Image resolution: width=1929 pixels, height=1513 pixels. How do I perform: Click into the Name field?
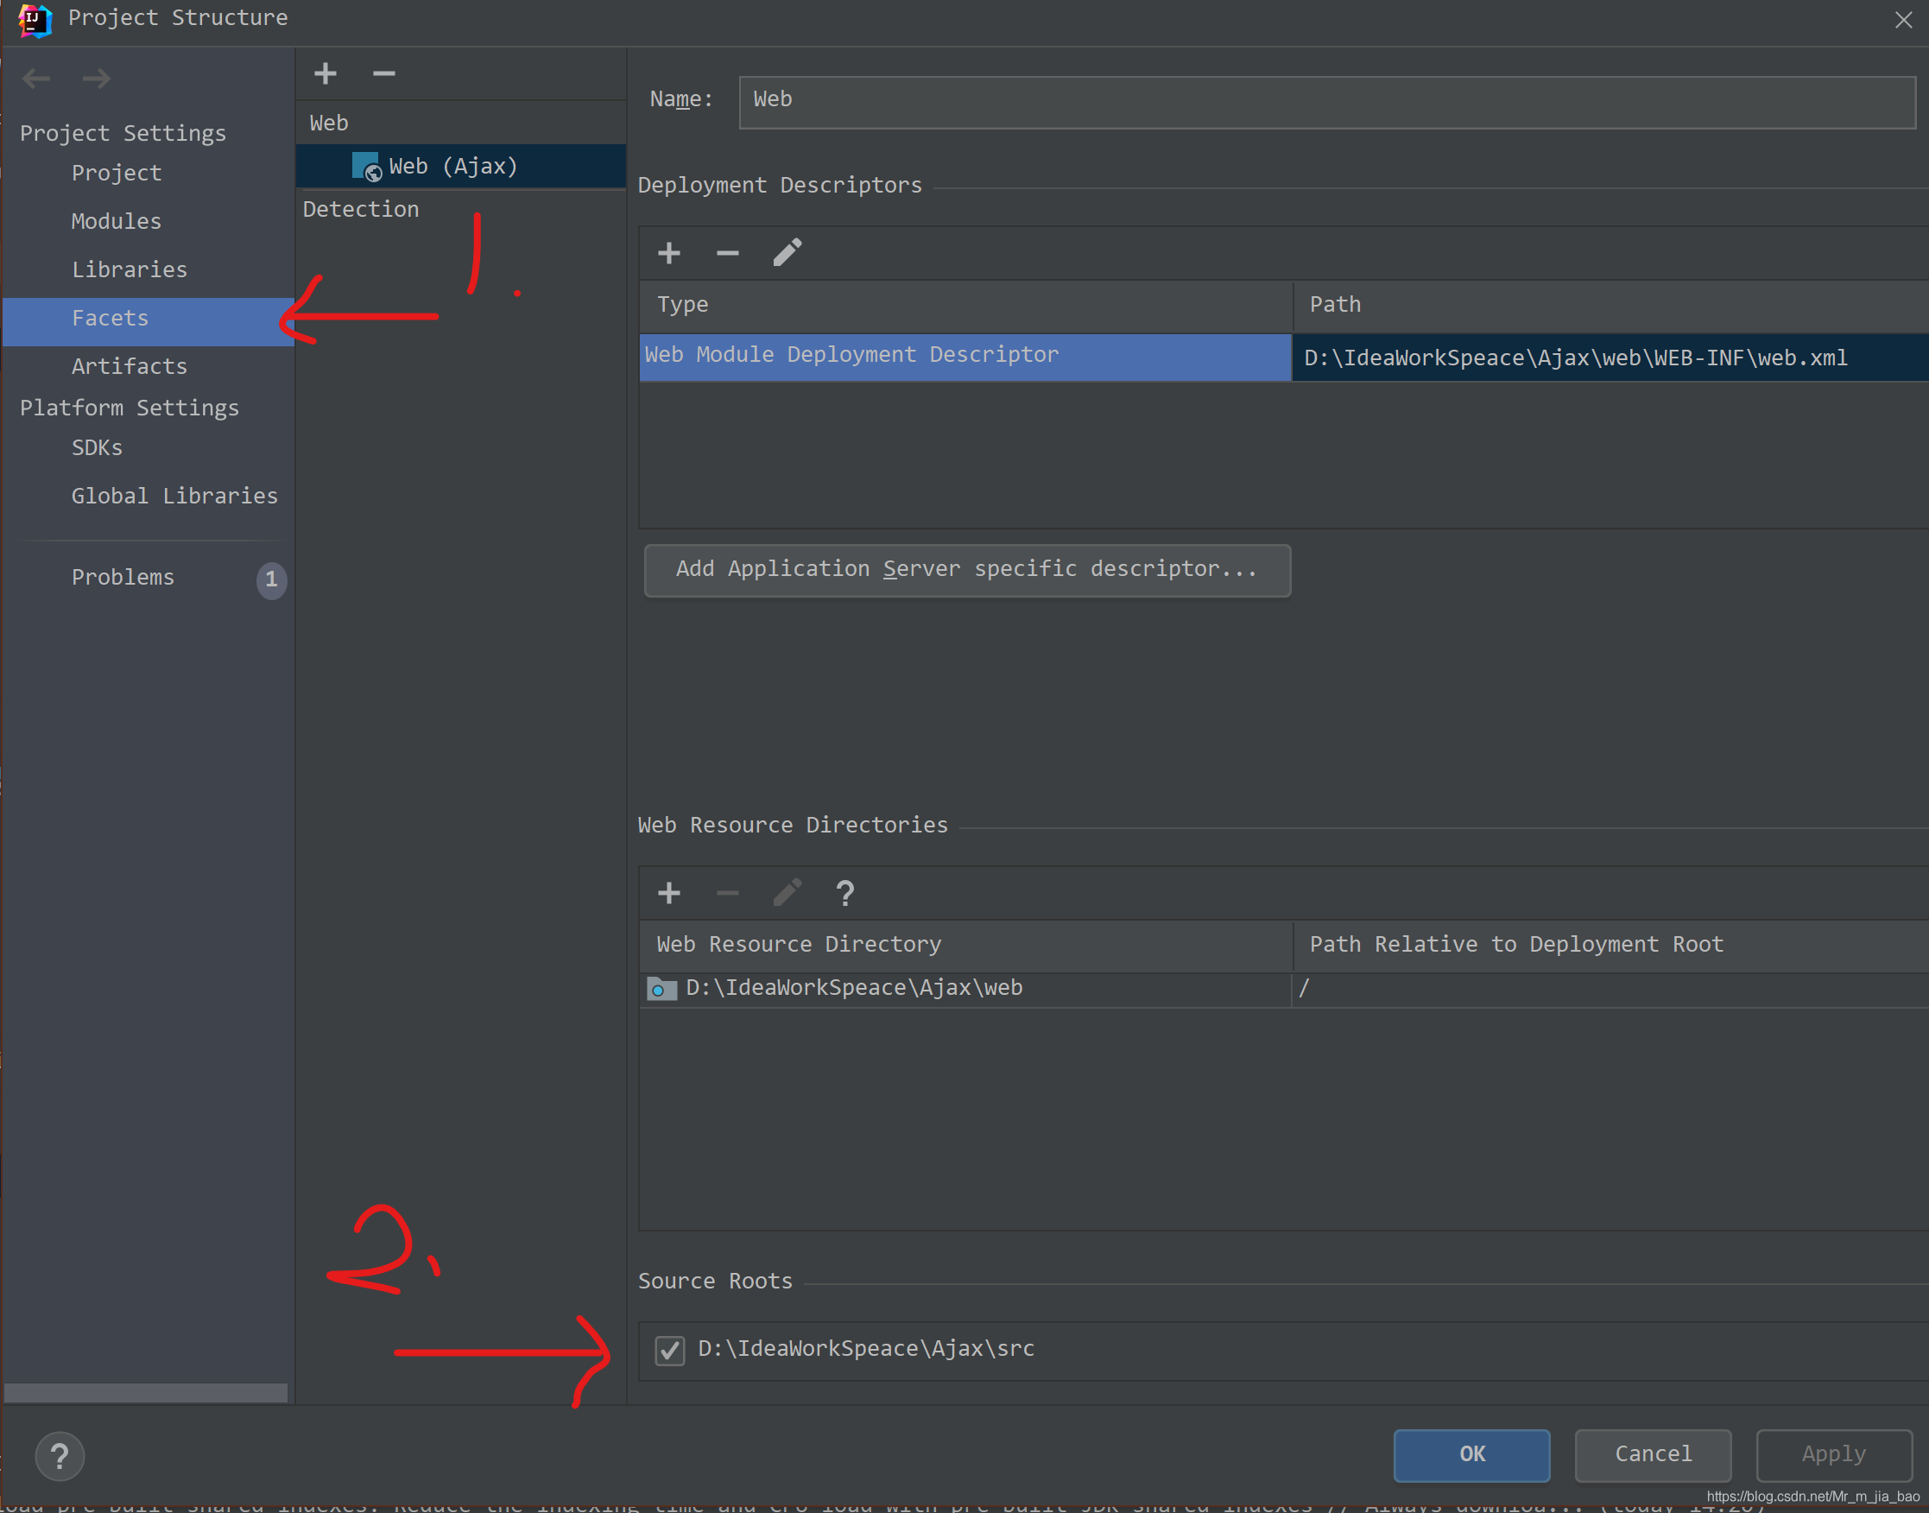pyautogui.click(x=1325, y=102)
